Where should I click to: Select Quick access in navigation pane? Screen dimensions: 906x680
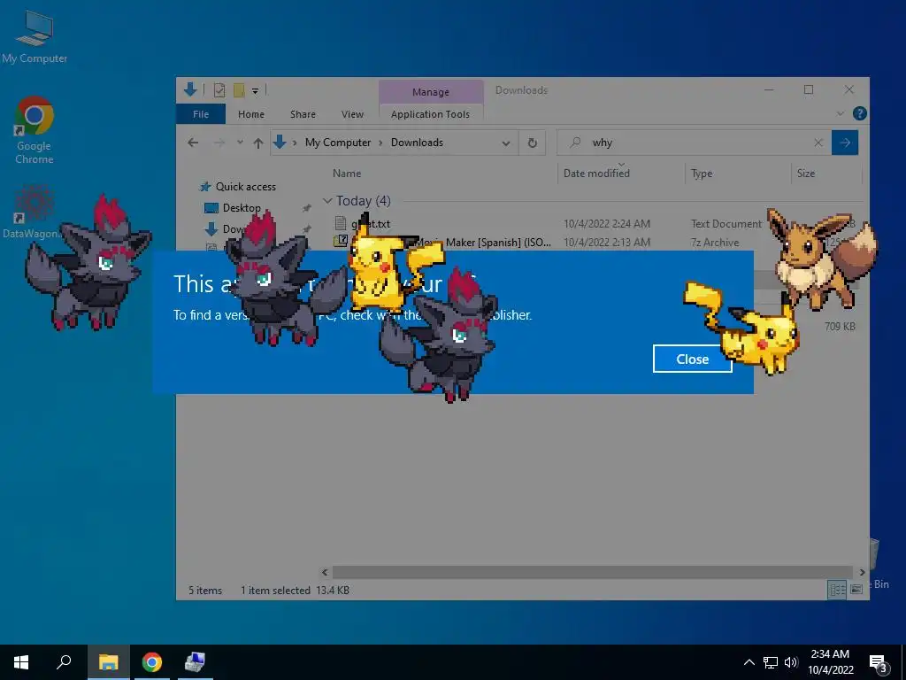[x=237, y=186]
